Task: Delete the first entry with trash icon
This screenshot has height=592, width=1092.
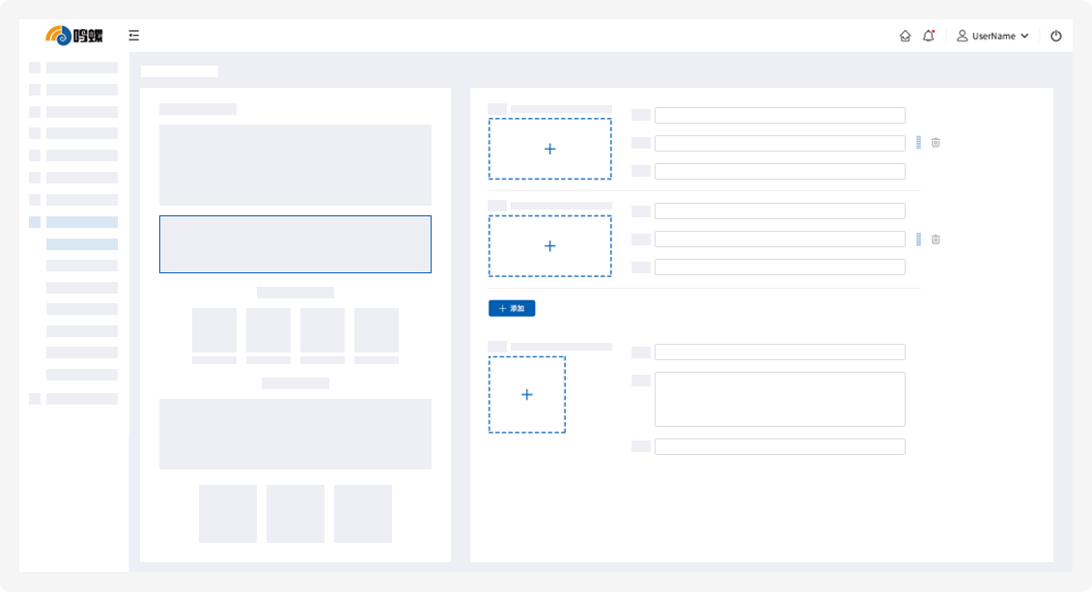Action: point(935,143)
